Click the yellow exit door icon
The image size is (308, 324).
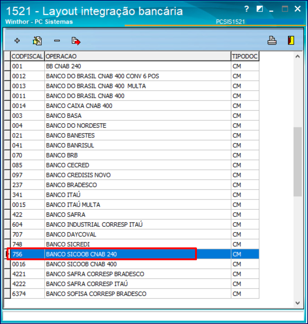click(x=291, y=40)
